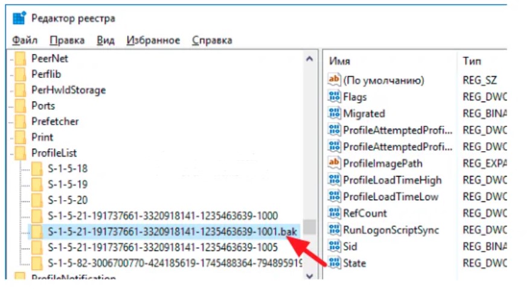
Task: Click the Registry Editor app icon in title bar
Action: 19,18
